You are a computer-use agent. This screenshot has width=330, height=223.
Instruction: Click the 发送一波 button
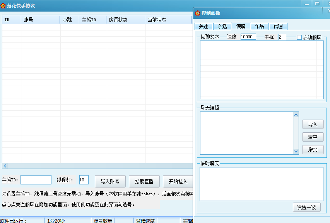pos(307,207)
